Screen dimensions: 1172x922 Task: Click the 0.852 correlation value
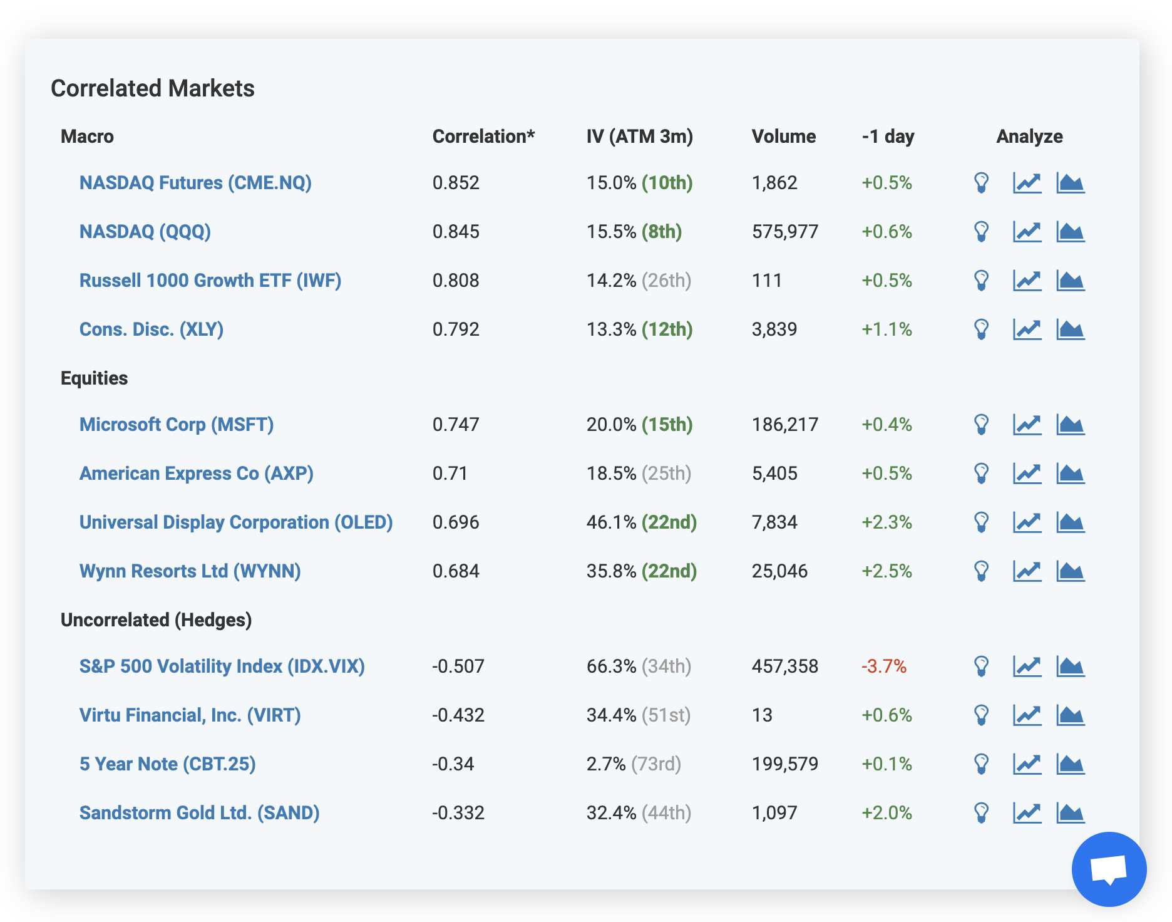[456, 183]
